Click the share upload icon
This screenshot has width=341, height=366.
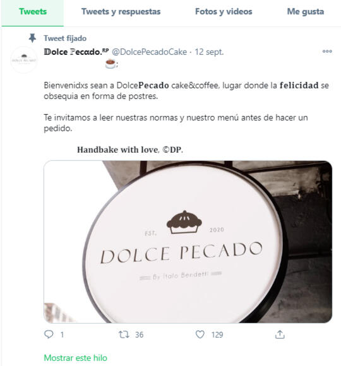point(280,334)
